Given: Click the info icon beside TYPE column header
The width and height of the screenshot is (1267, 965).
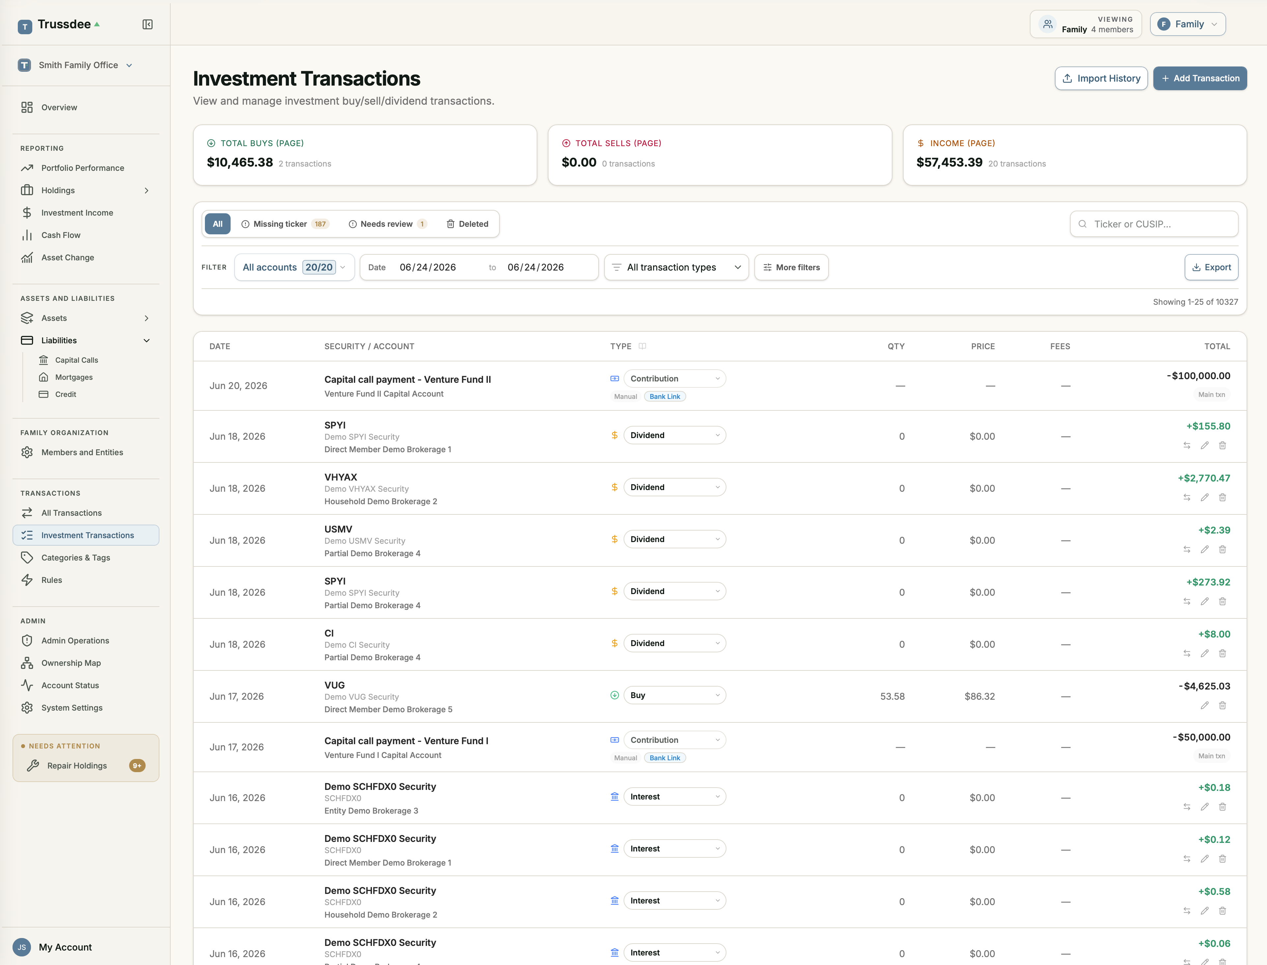Looking at the screenshot, I should [x=643, y=346].
